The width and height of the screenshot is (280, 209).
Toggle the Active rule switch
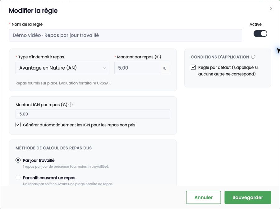[x=260, y=34]
